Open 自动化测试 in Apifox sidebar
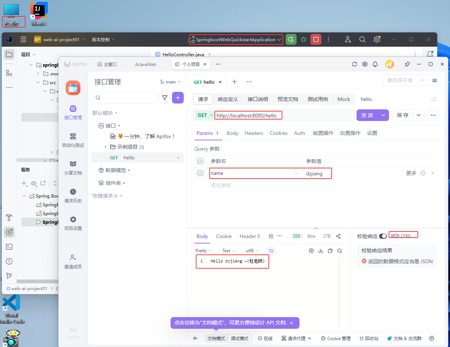The image size is (450, 347). (x=73, y=140)
